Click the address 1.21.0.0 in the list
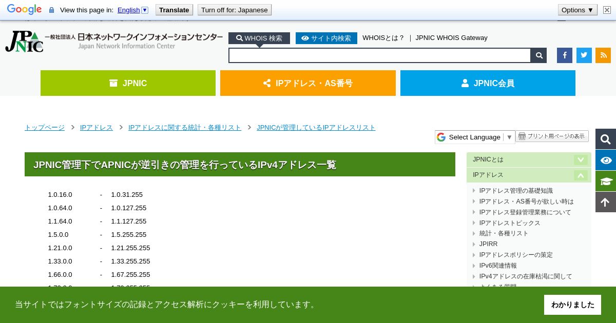Viewport: 616px width, 323px height. click(60, 248)
